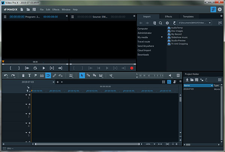Viewport: 225px width, 152px height.
Task: Click the save project icon beside the open folder
Action: (34, 9)
